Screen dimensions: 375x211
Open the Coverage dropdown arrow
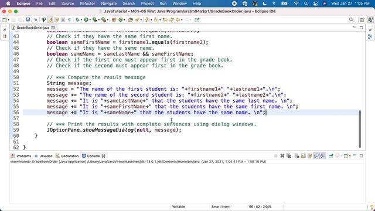point(99,20)
